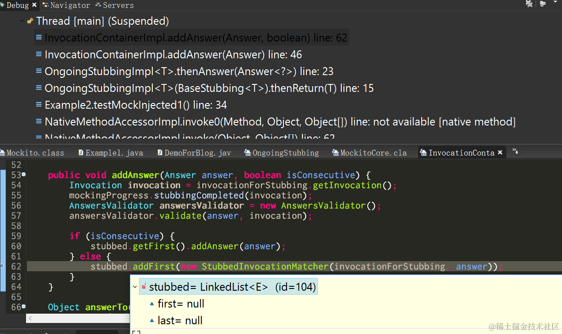Click line number 53 in the gutter
Viewport: 562px width, 334px height.
point(16,175)
